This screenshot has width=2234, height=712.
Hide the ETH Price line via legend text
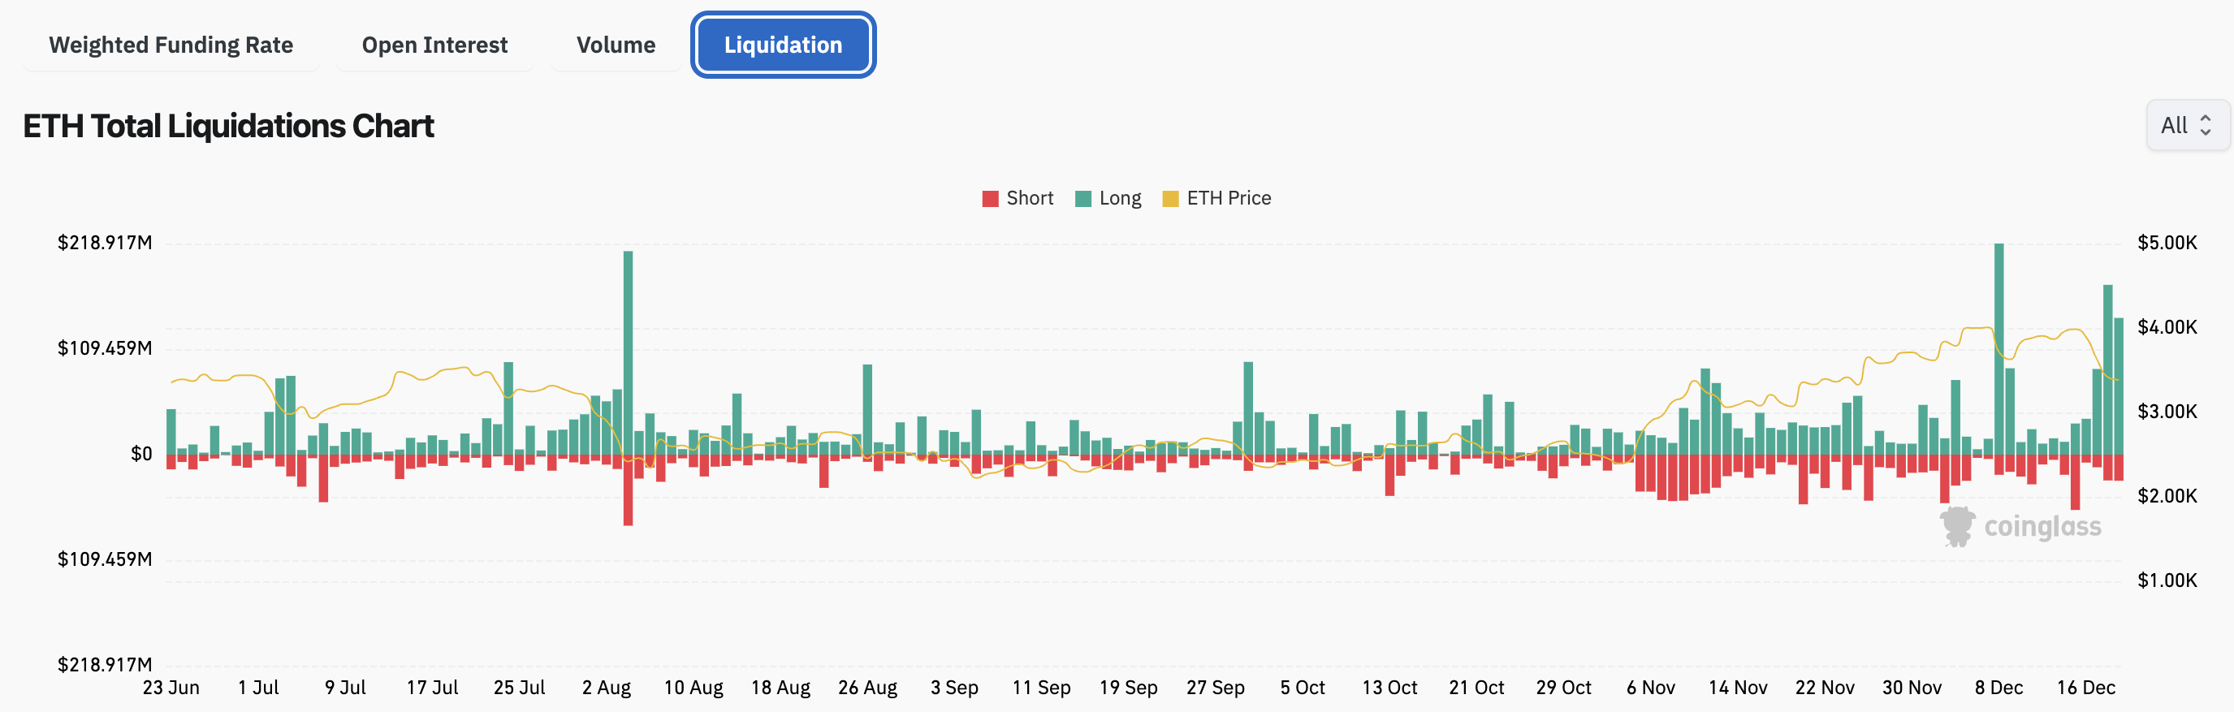coord(1228,199)
